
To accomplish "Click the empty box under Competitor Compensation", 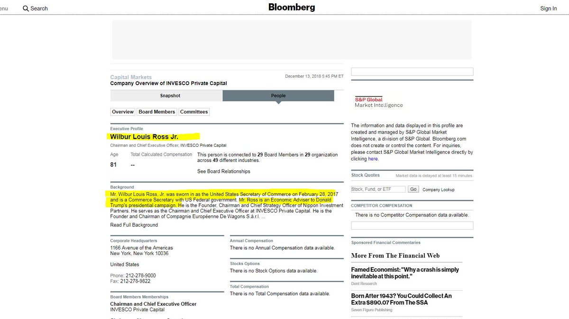I will 412,226.
